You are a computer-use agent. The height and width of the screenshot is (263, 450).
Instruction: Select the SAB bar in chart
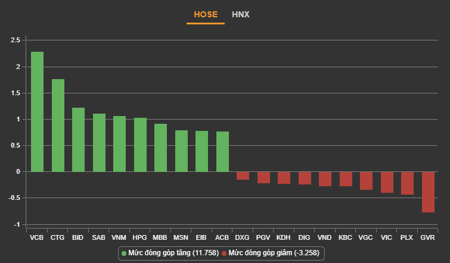[99, 143]
